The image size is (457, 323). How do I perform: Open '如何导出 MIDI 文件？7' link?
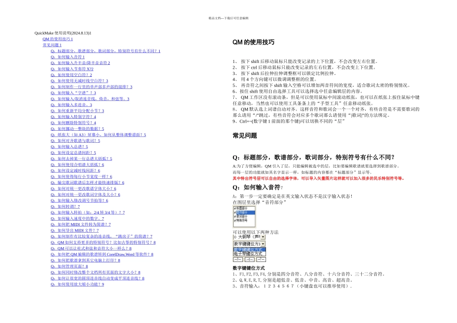(x=75, y=230)
